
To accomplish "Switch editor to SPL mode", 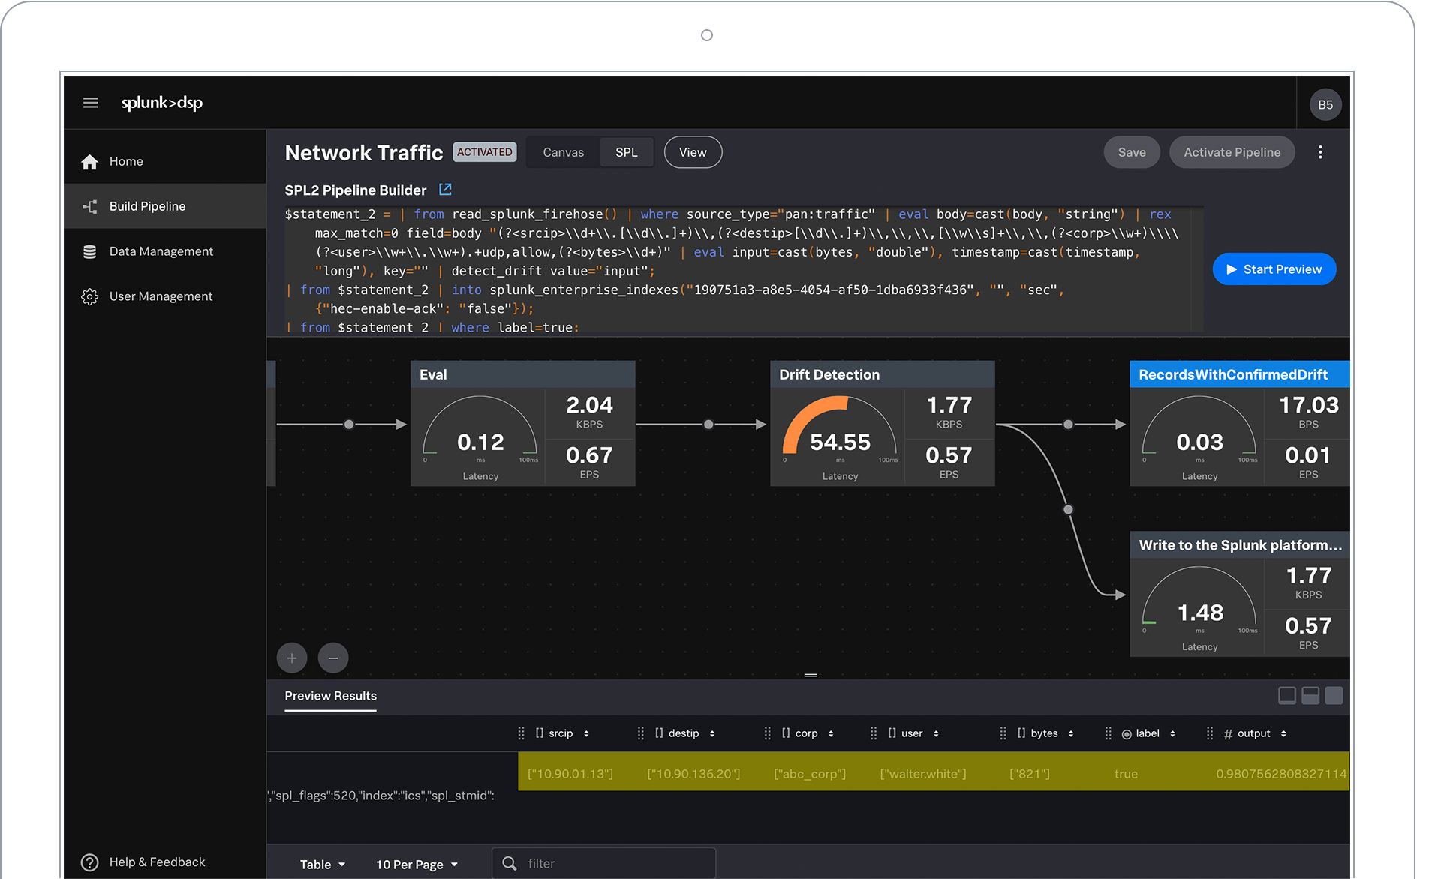I will click(x=627, y=152).
